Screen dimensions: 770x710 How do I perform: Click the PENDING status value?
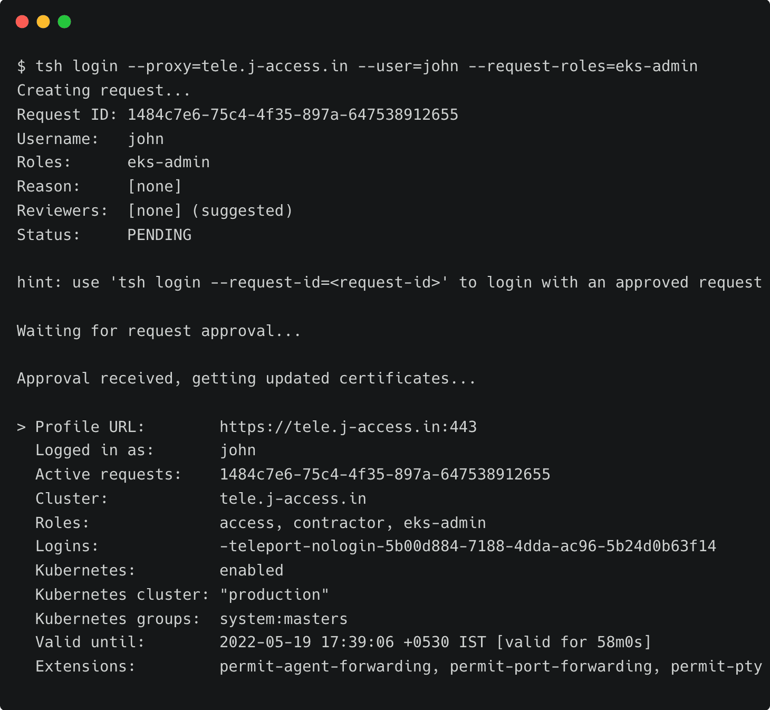tap(159, 235)
